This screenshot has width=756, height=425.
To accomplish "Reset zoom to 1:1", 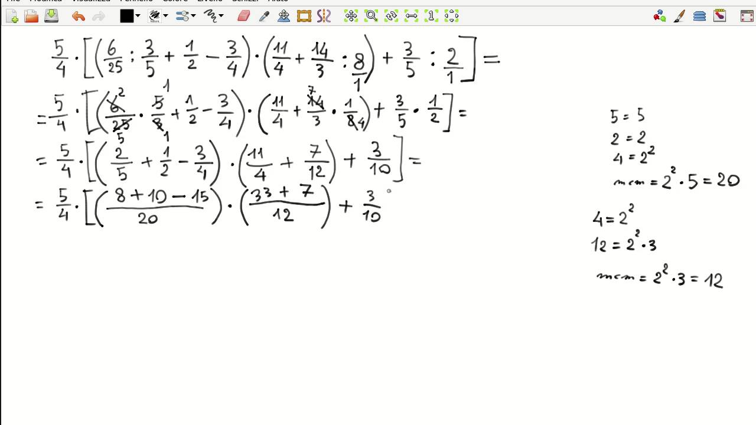I will tap(431, 16).
